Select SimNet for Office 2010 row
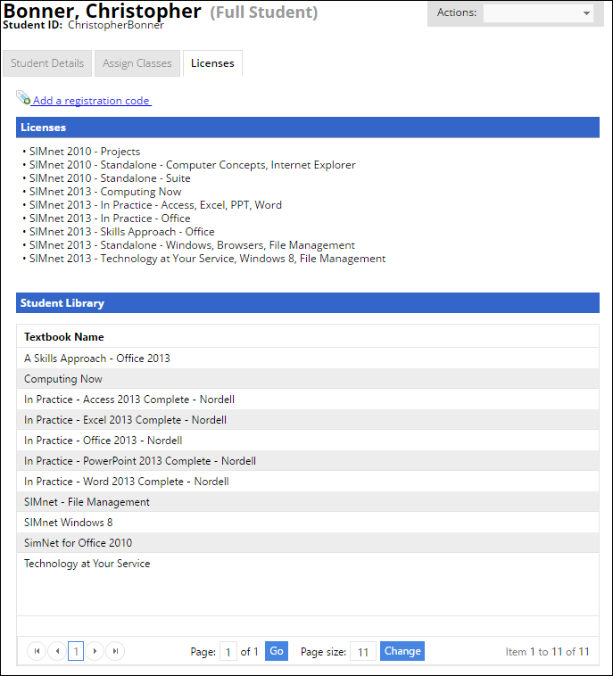This screenshot has height=676, width=613. 308,543
